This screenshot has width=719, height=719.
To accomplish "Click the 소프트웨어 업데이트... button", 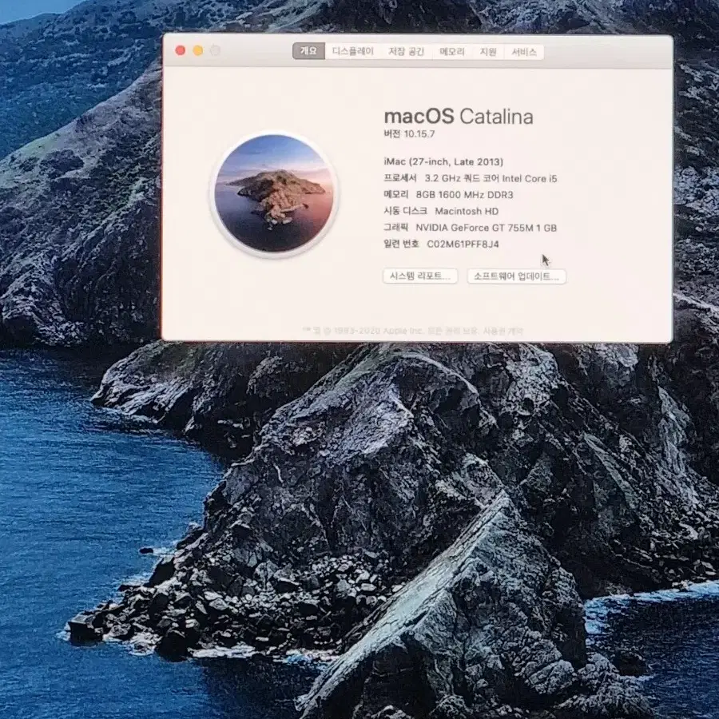I will 516,276.
